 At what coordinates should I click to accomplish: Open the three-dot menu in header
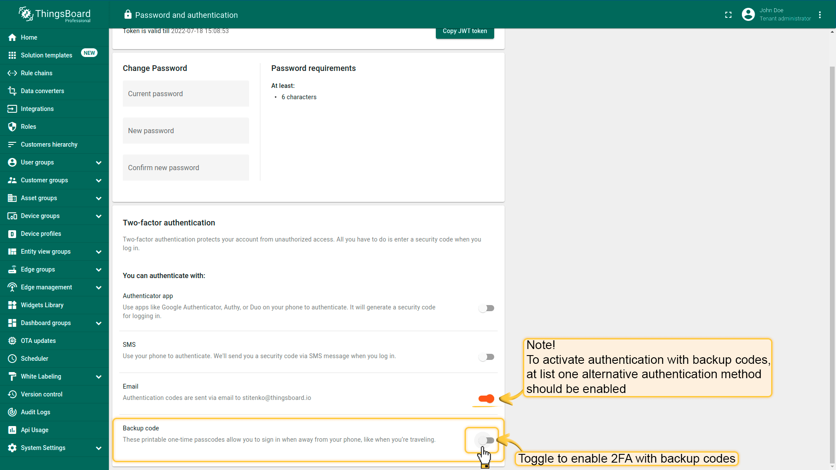tap(820, 15)
